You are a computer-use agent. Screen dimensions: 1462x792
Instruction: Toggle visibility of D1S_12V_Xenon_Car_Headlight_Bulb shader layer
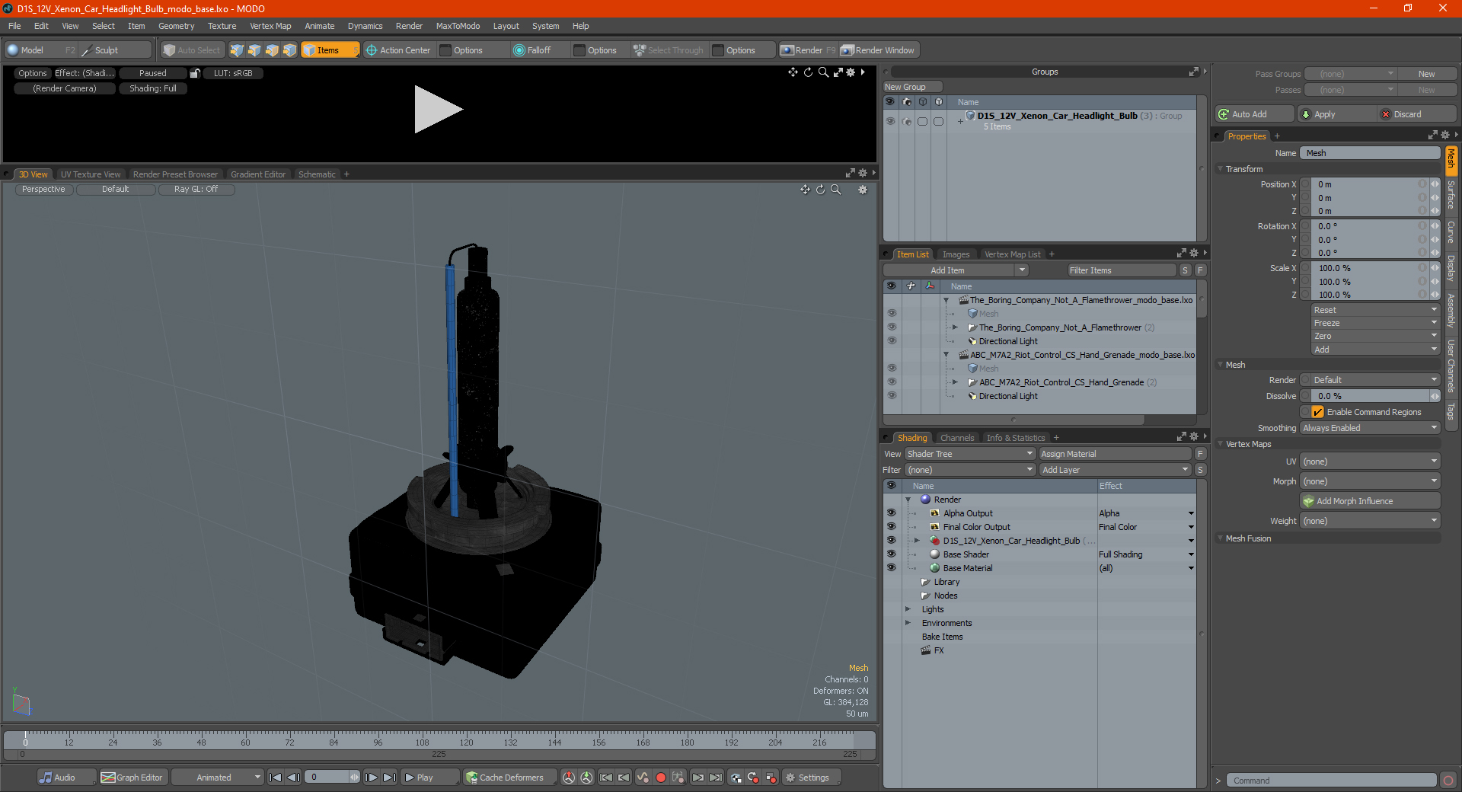tap(891, 541)
